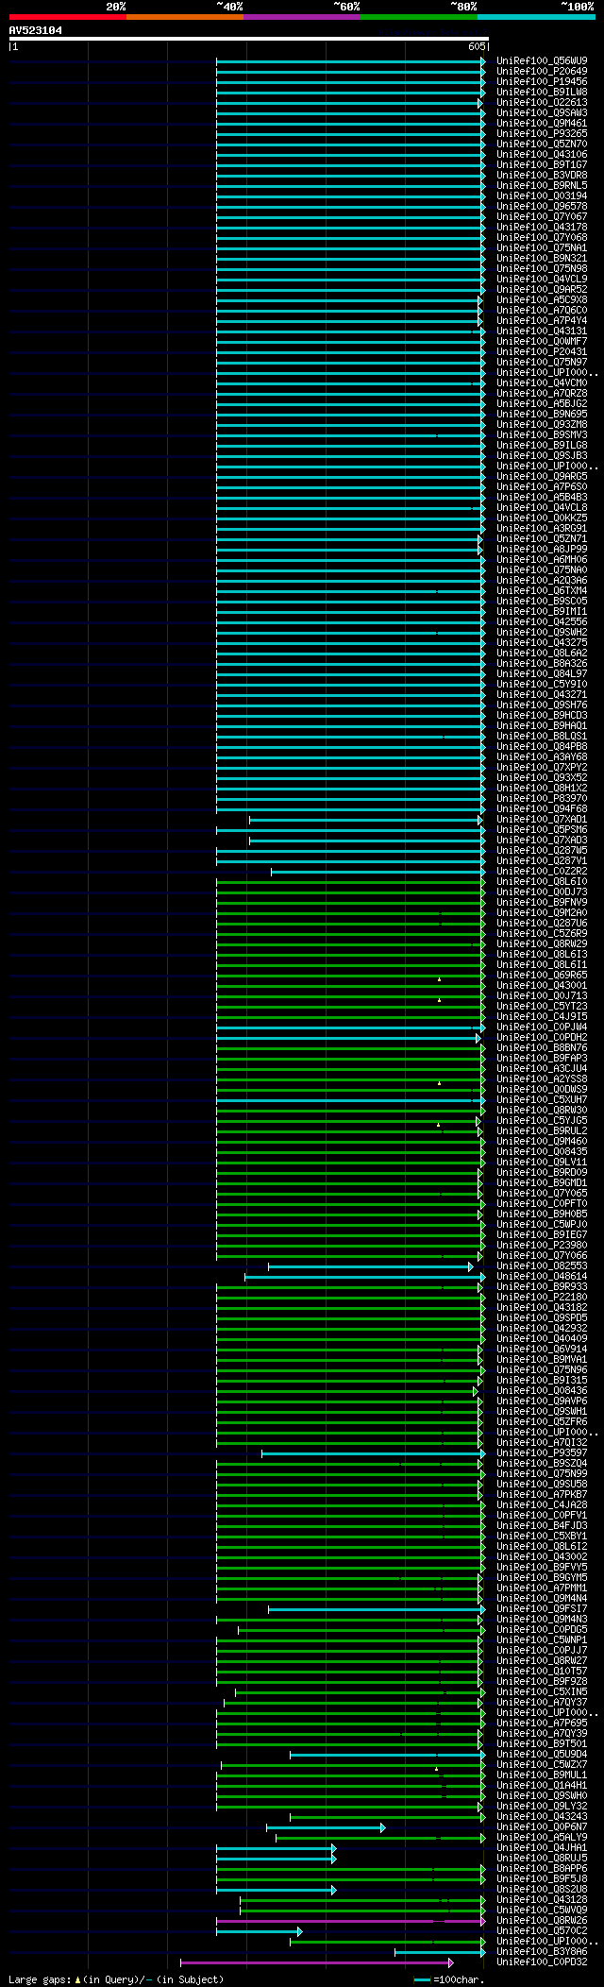This screenshot has width=604, height=1987.
Task: Open hit UniRef100_Q56WU9
Action: (542, 61)
